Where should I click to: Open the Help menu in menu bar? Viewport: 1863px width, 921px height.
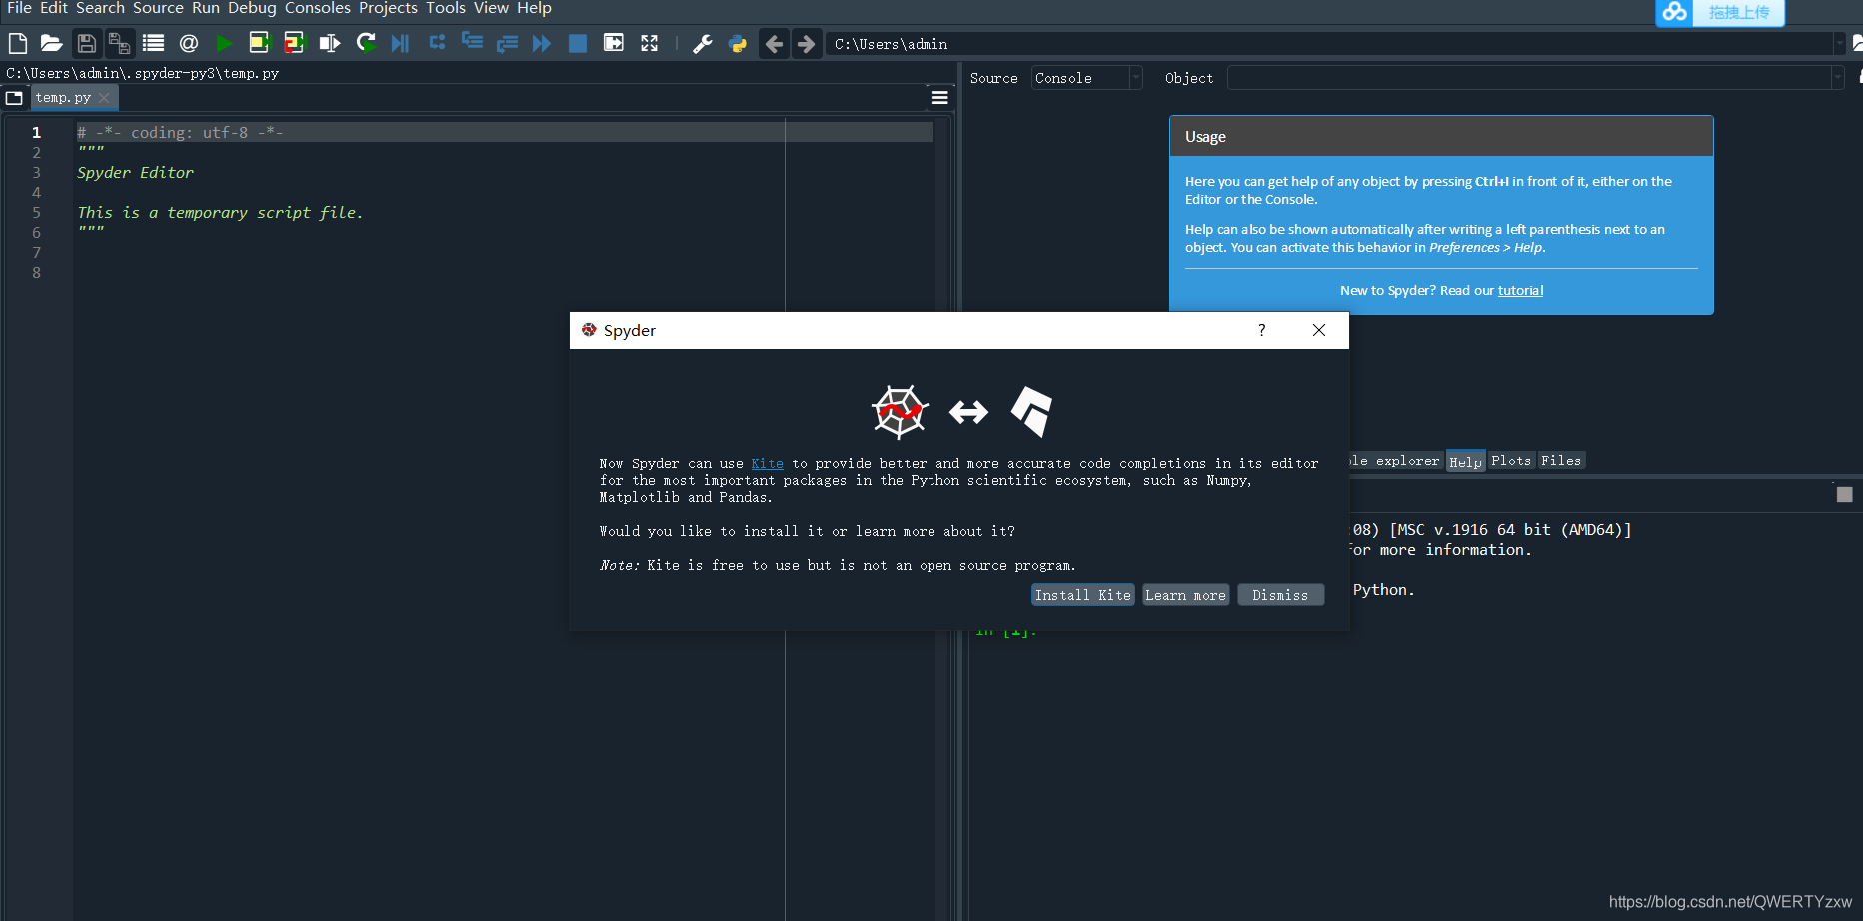pyautogui.click(x=534, y=8)
